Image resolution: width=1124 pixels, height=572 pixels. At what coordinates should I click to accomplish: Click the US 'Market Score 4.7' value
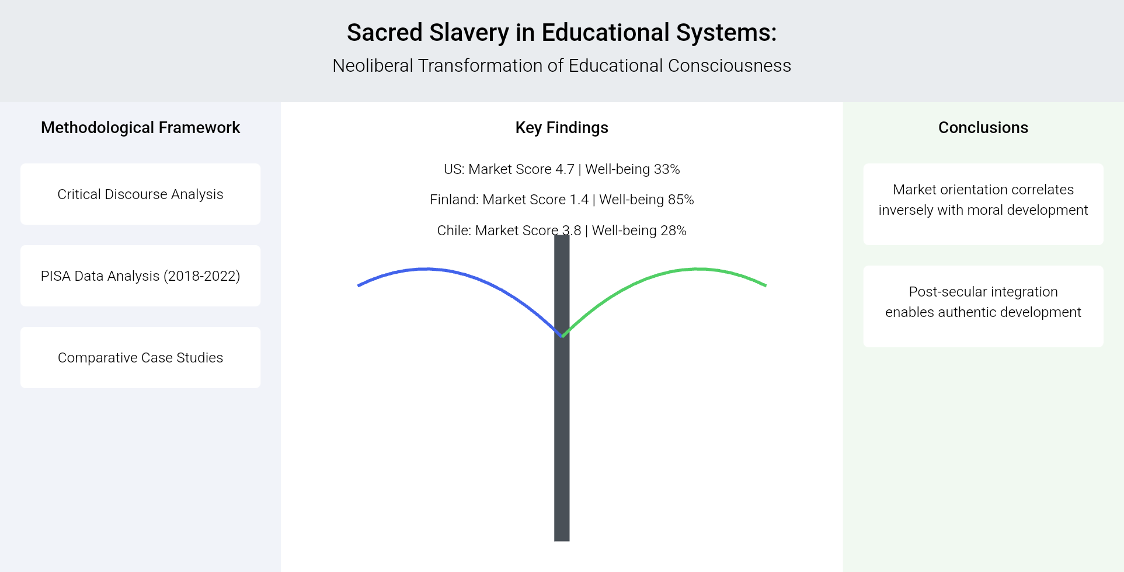coord(521,169)
